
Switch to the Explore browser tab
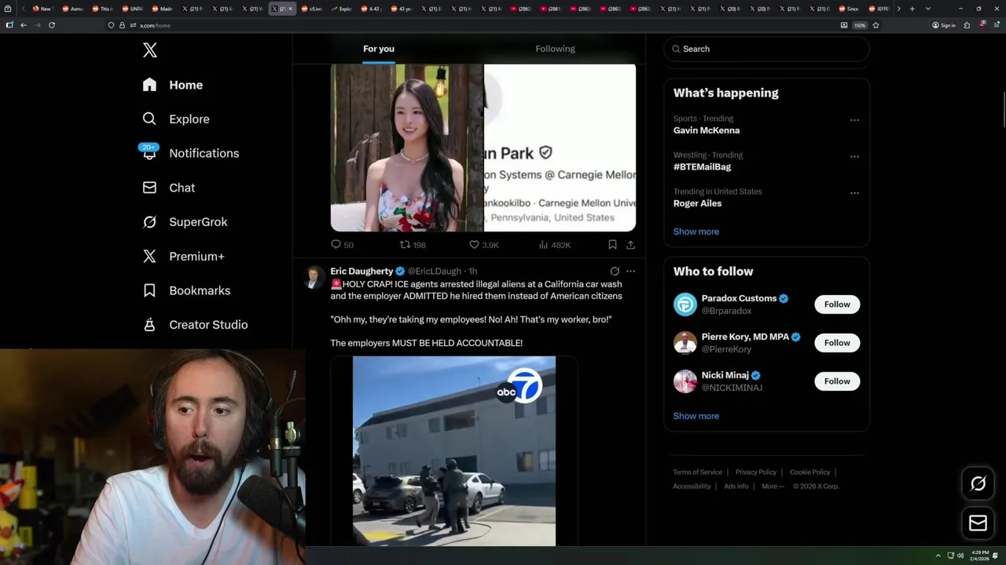(341, 9)
